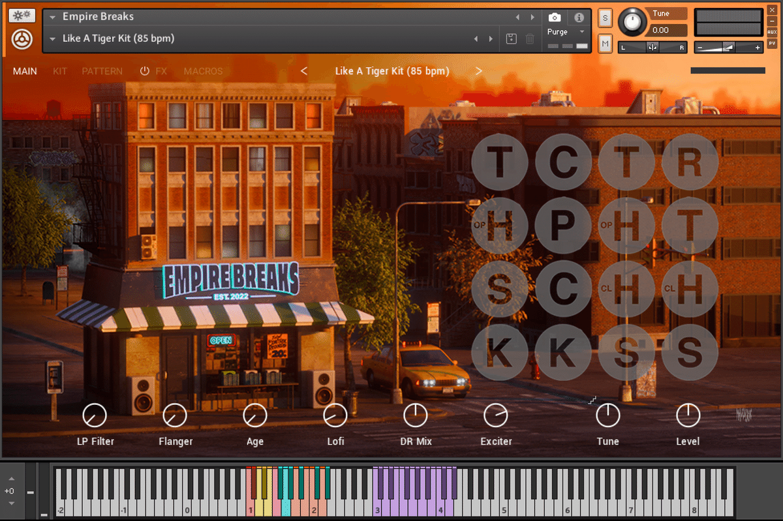Trigger the far-right CL H pad

coord(690,289)
